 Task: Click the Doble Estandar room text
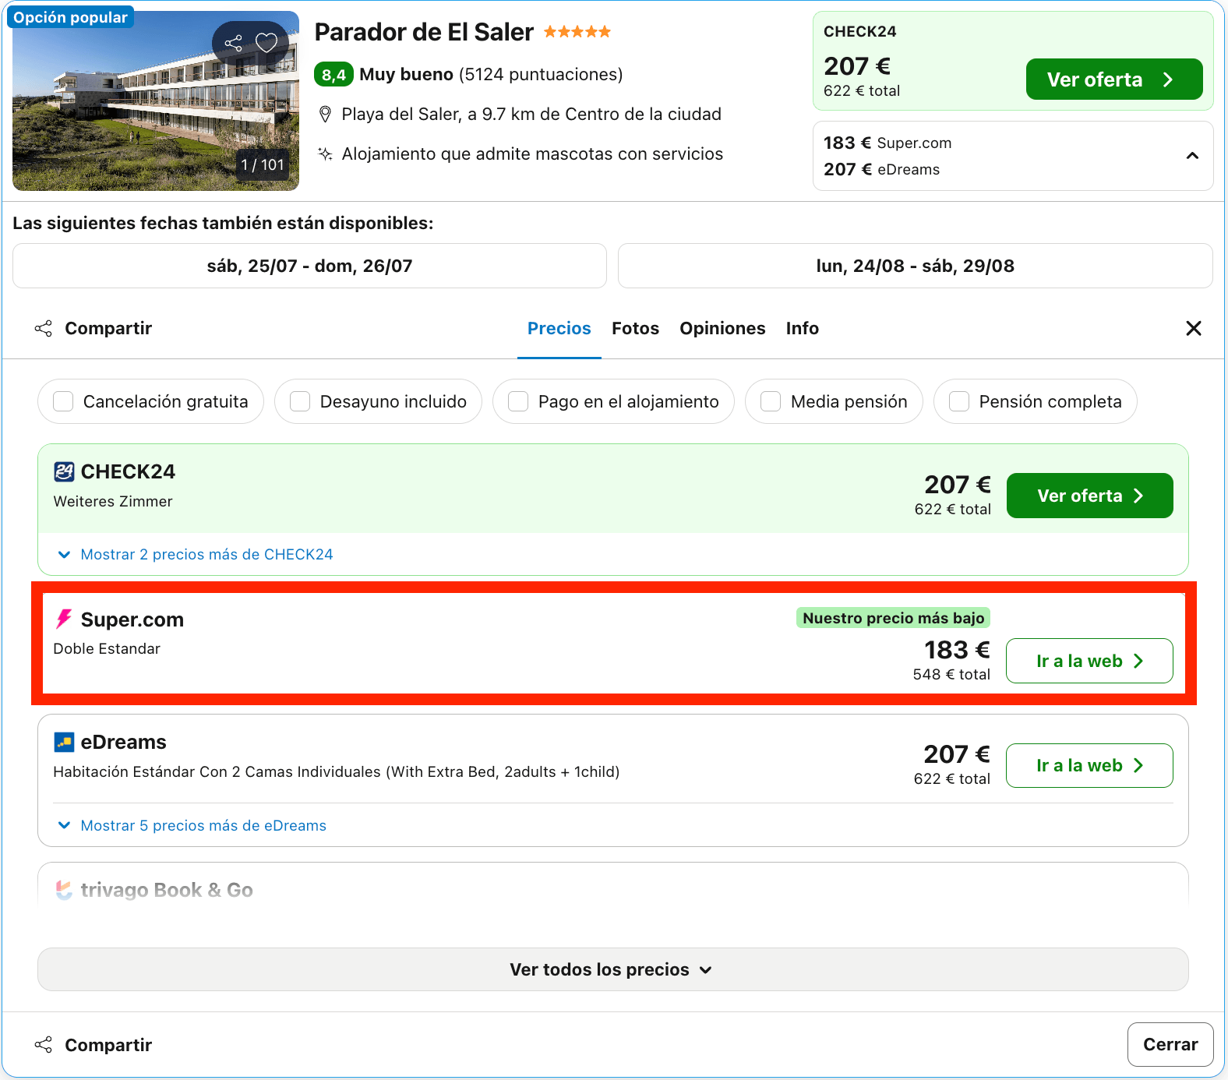[107, 648]
